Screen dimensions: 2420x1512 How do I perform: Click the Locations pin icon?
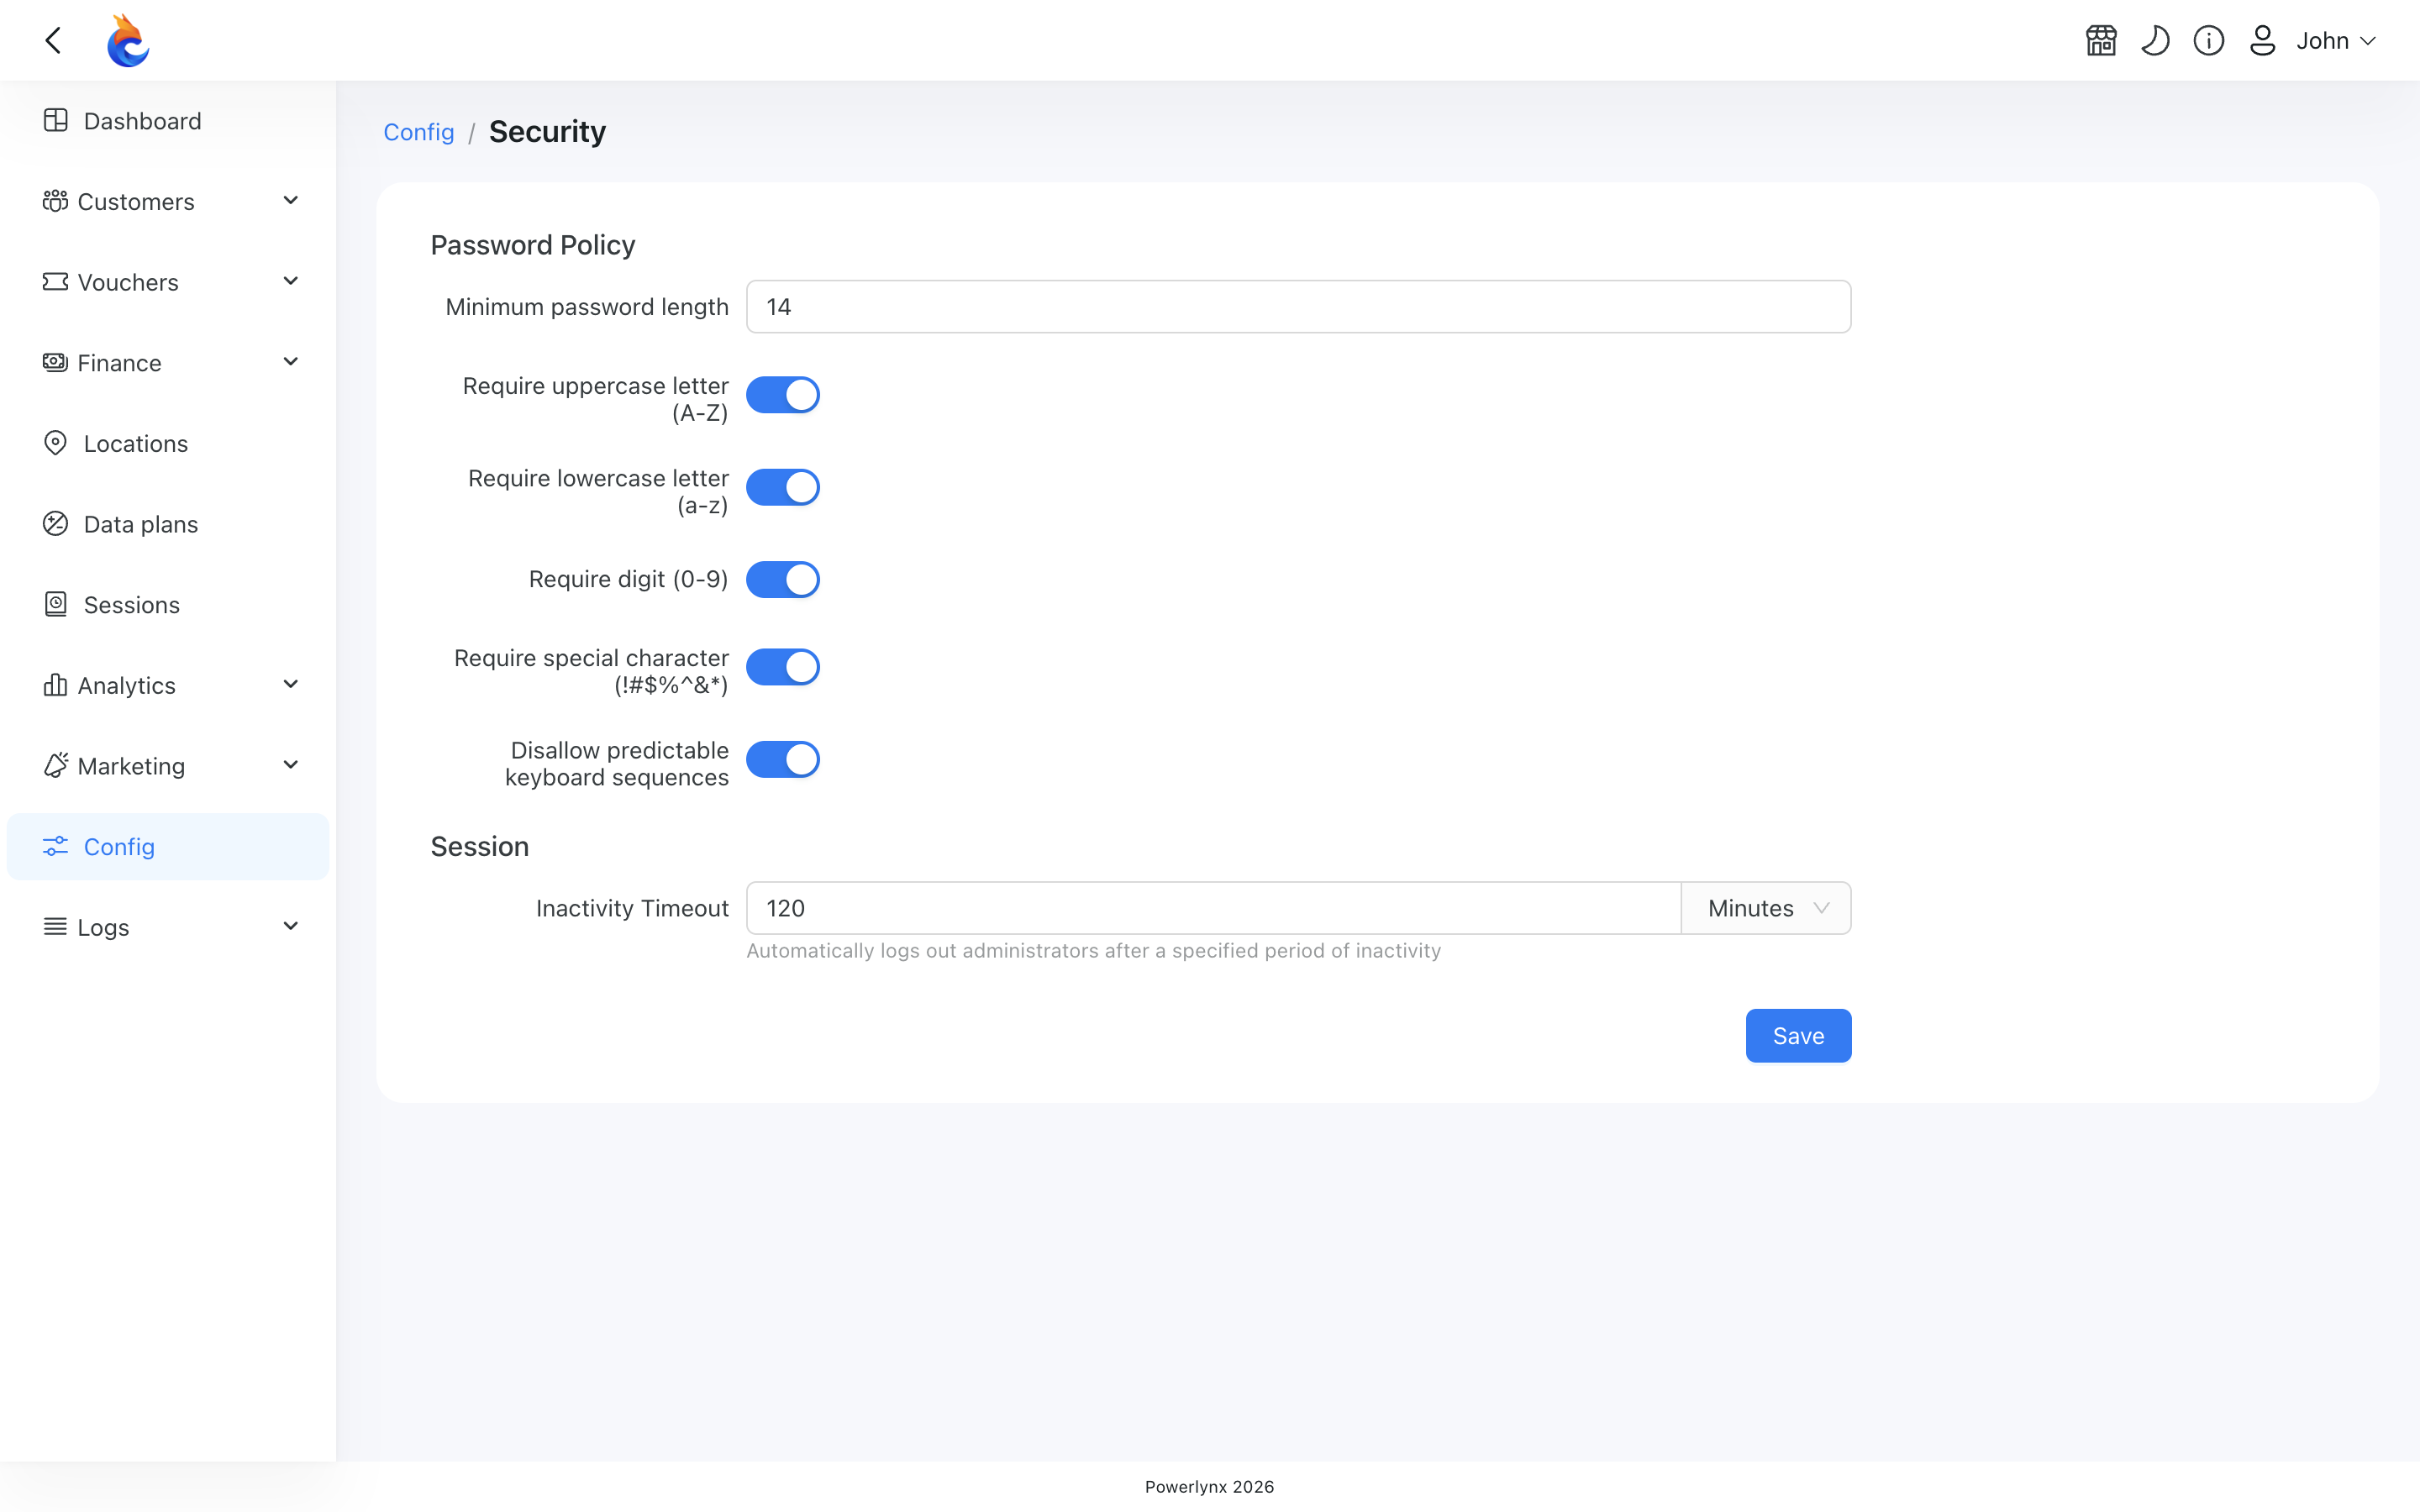[56, 443]
